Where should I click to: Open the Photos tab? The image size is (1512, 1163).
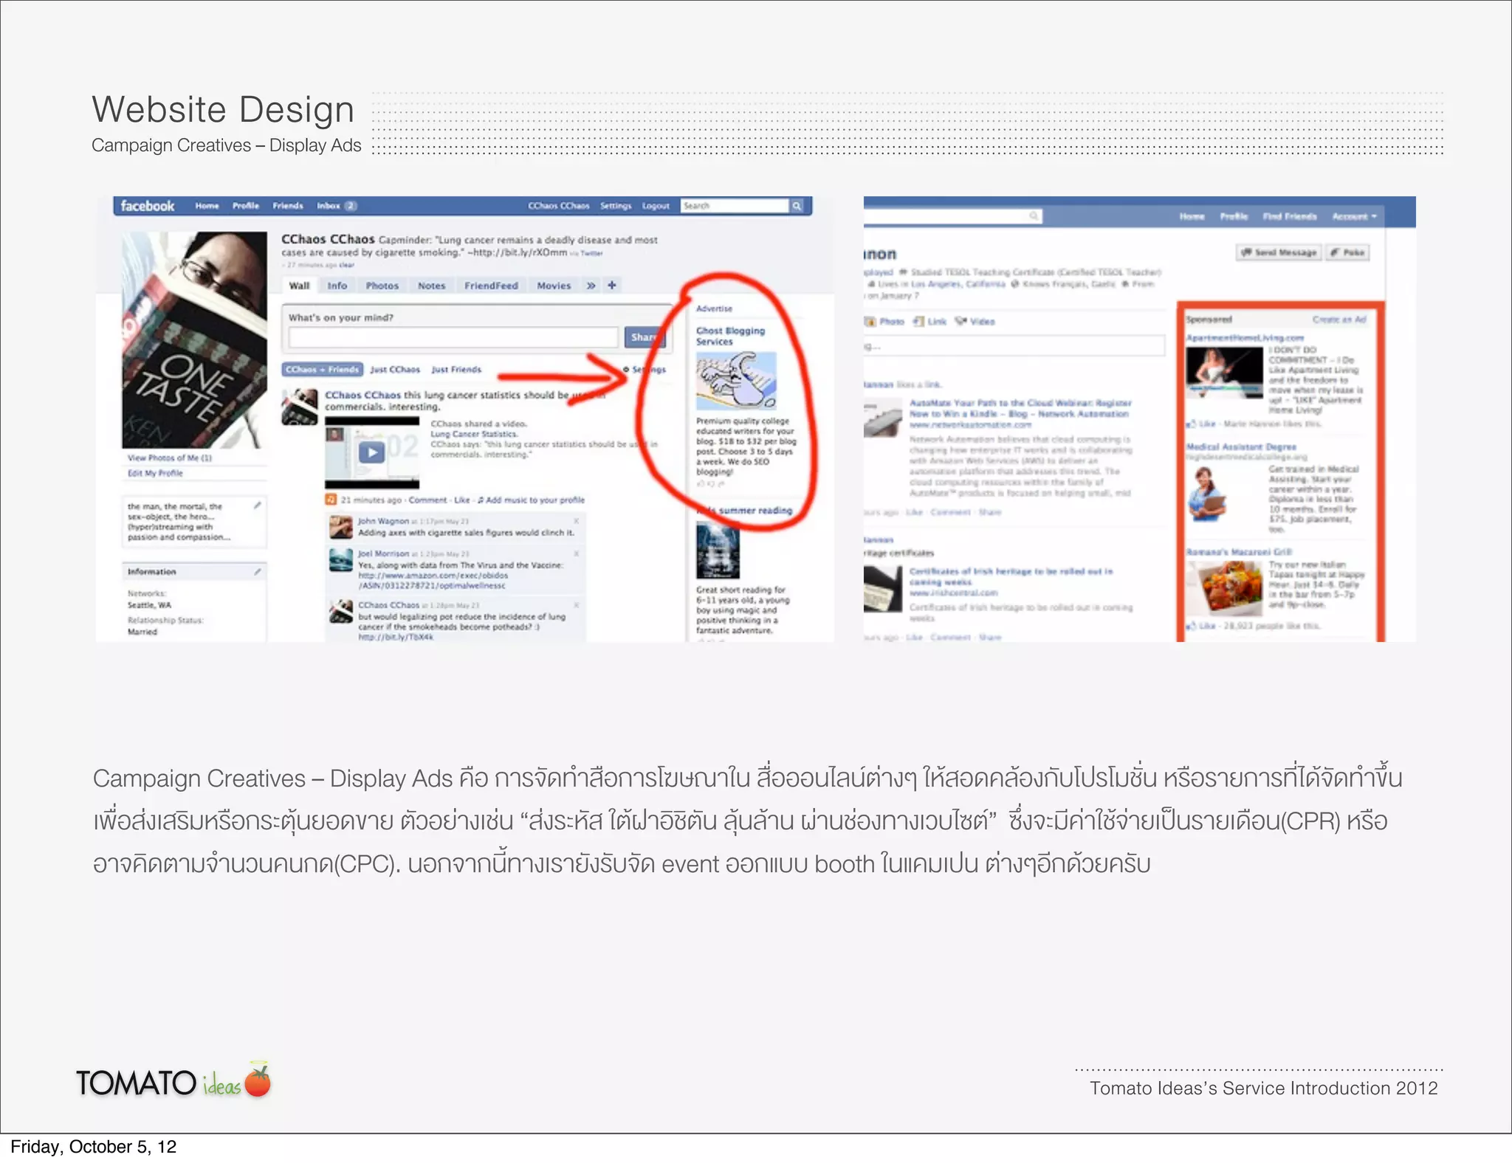click(x=382, y=286)
